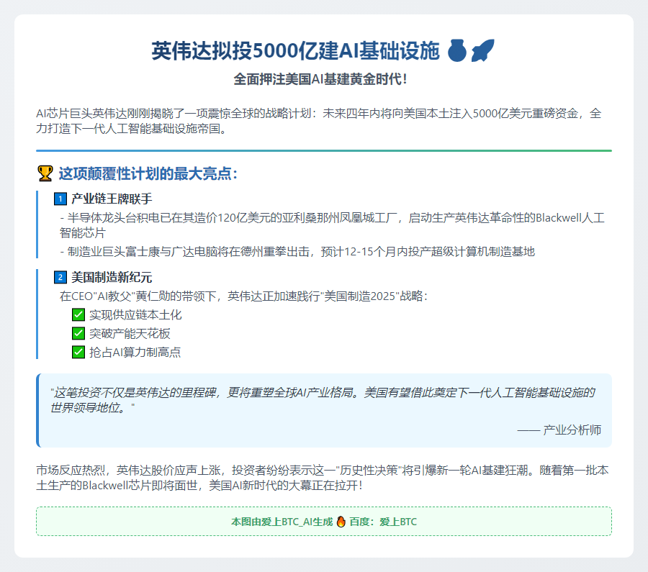Click footer text 百度：爱上BTC
The height and width of the screenshot is (572, 648).
(x=383, y=522)
